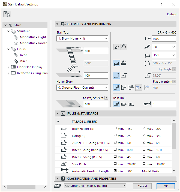Viewport: 180px width, 192px height.
Task: Set baseline to right side
Action: (131, 104)
